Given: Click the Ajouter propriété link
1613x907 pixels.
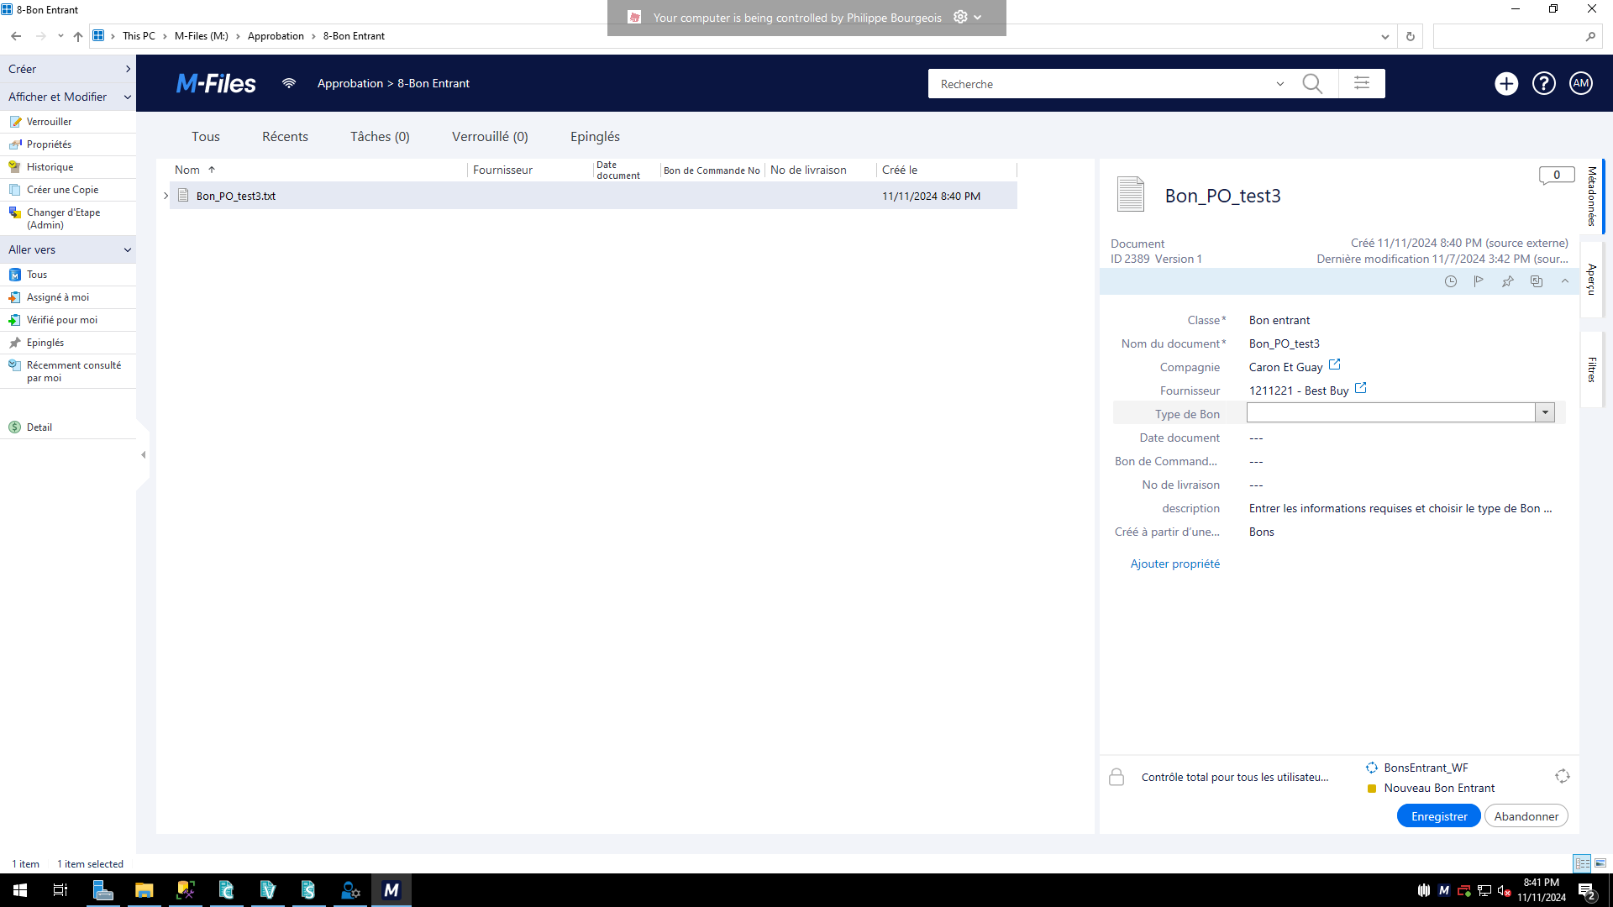Looking at the screenshot, I should click(x=1174, y=564).
